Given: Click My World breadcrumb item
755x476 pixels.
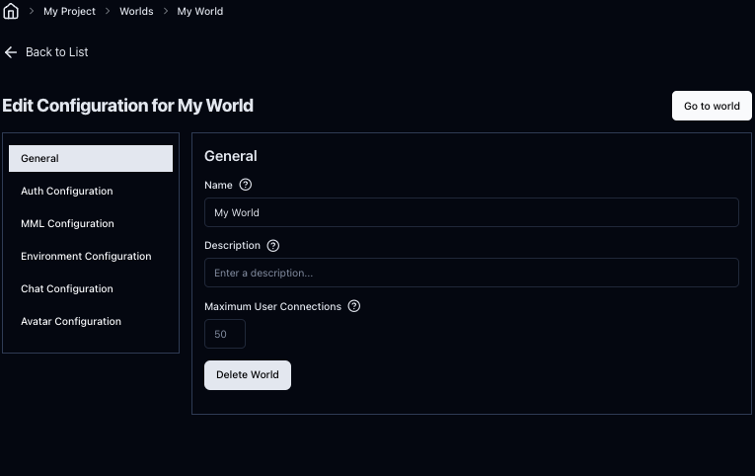Looking at the screenshot, I should point(199,12).
